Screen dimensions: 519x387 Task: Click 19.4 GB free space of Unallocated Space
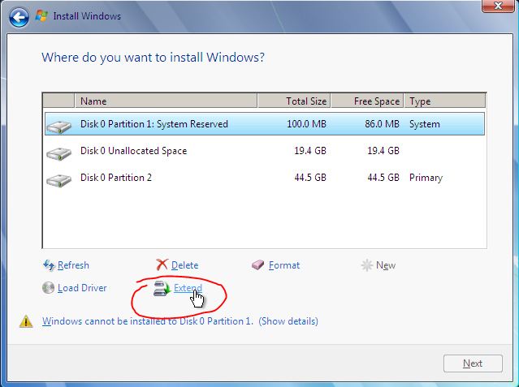[x=383, y=151]
